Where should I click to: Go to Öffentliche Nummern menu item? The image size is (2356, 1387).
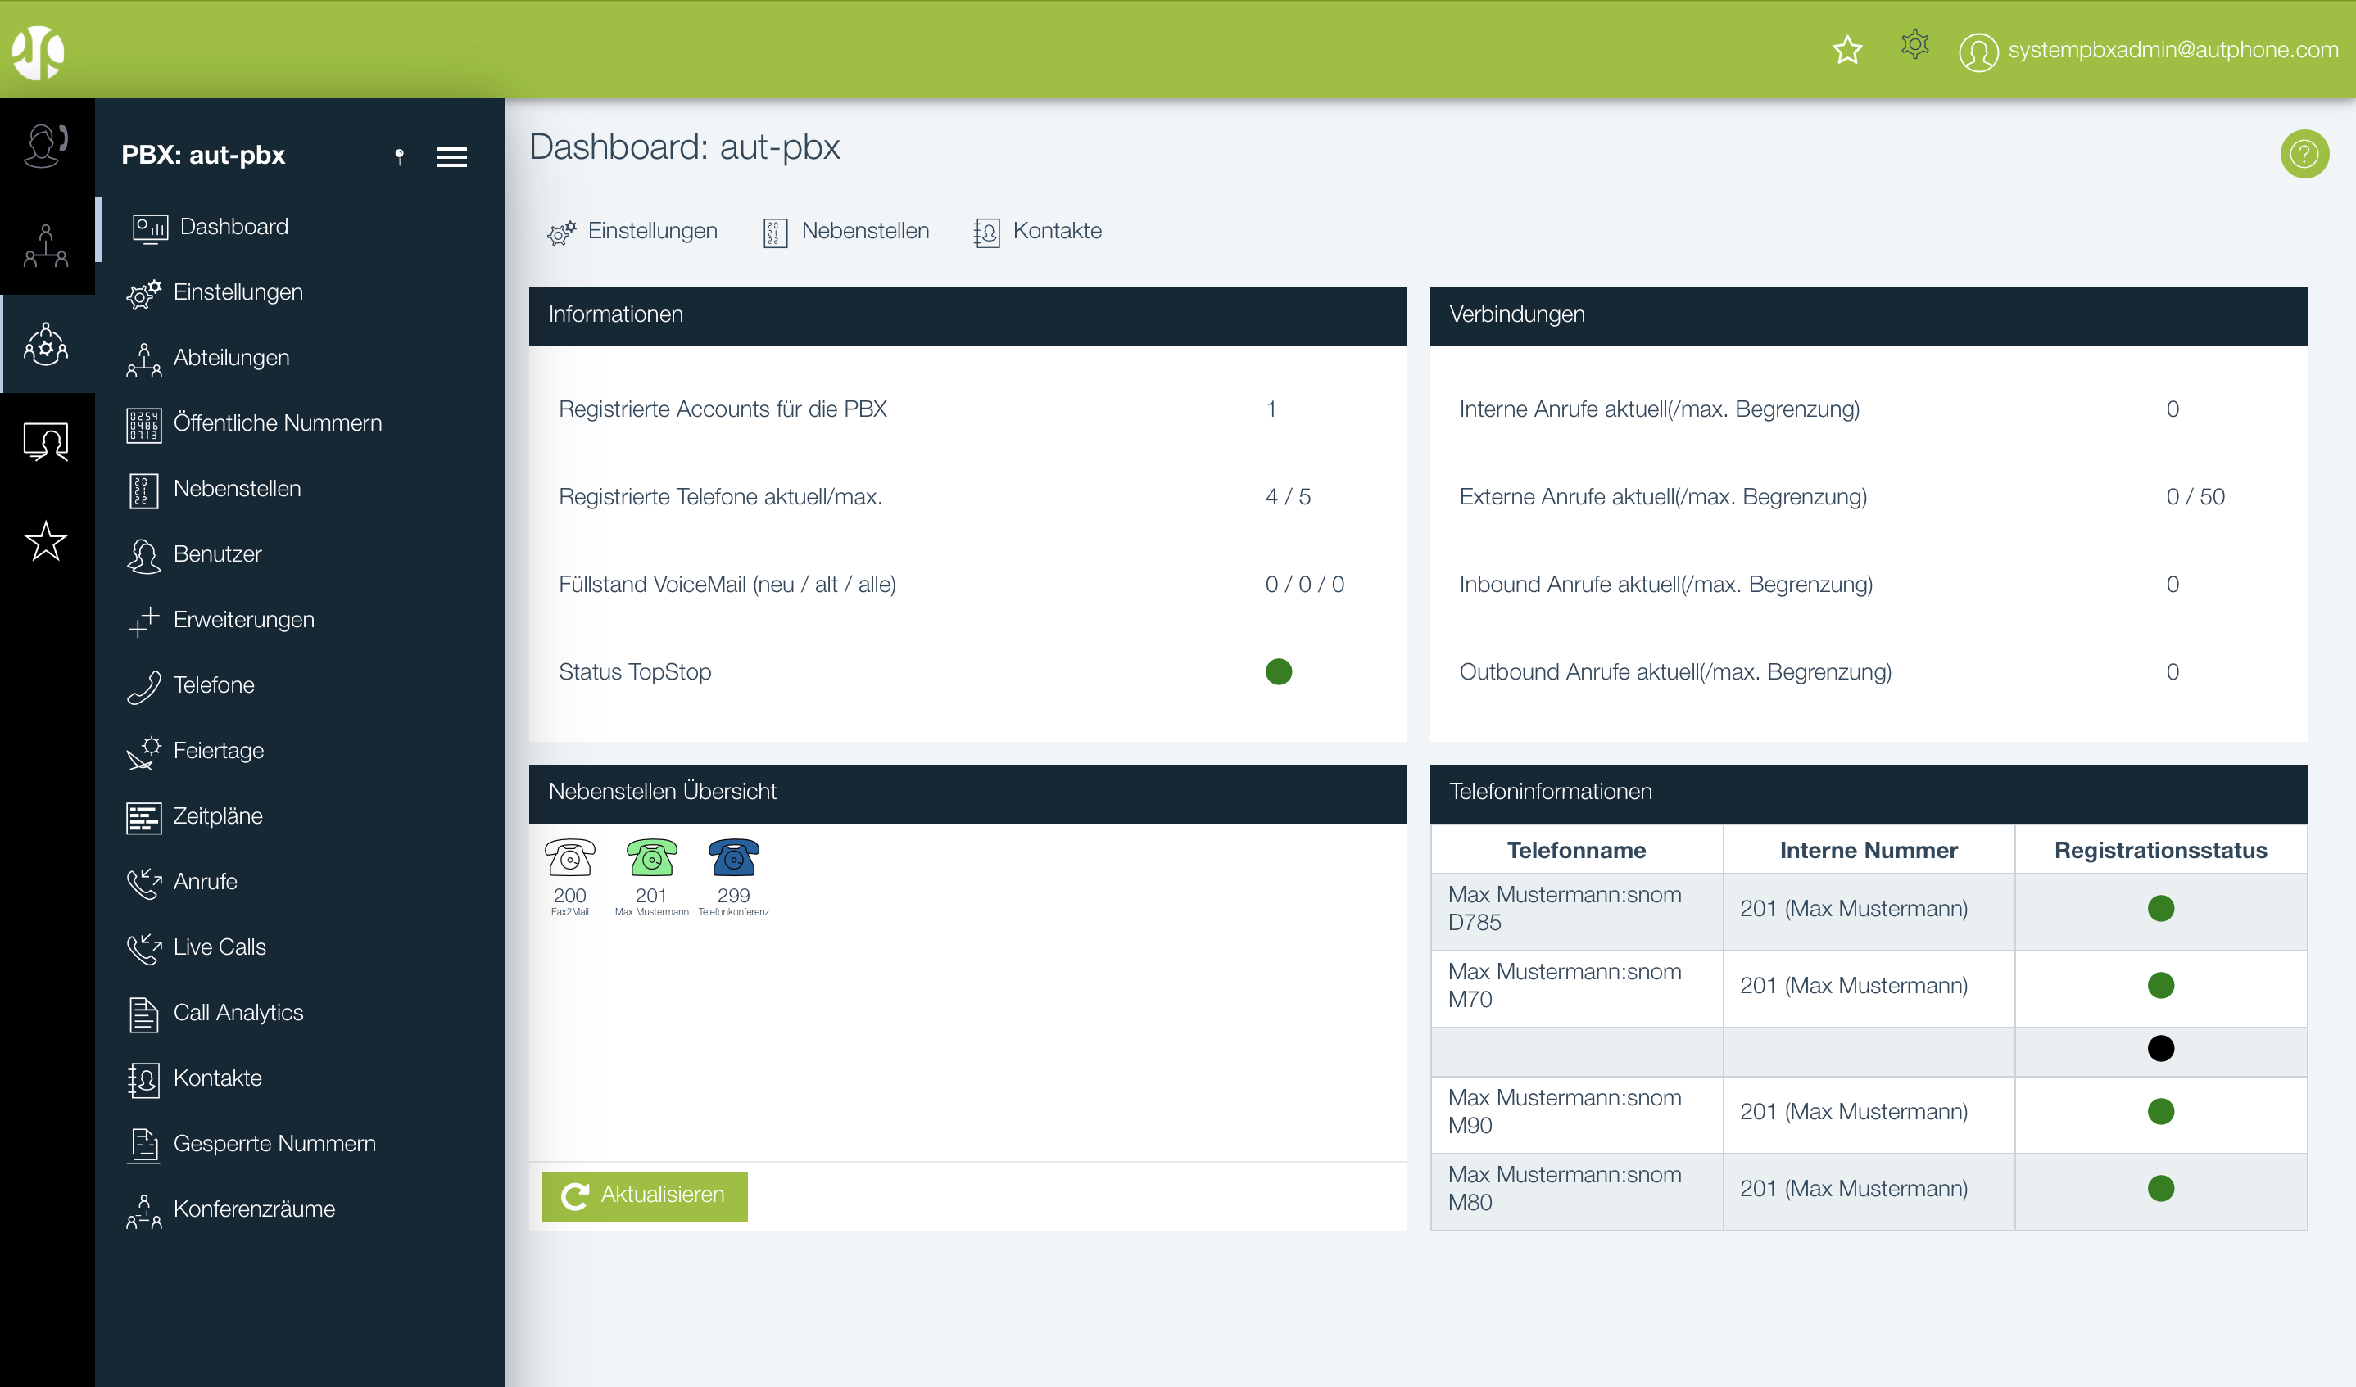coord(277,423)
